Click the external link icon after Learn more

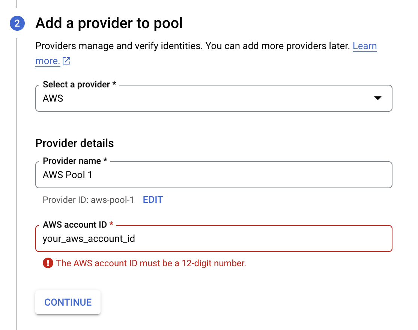(x=66, y=61)
